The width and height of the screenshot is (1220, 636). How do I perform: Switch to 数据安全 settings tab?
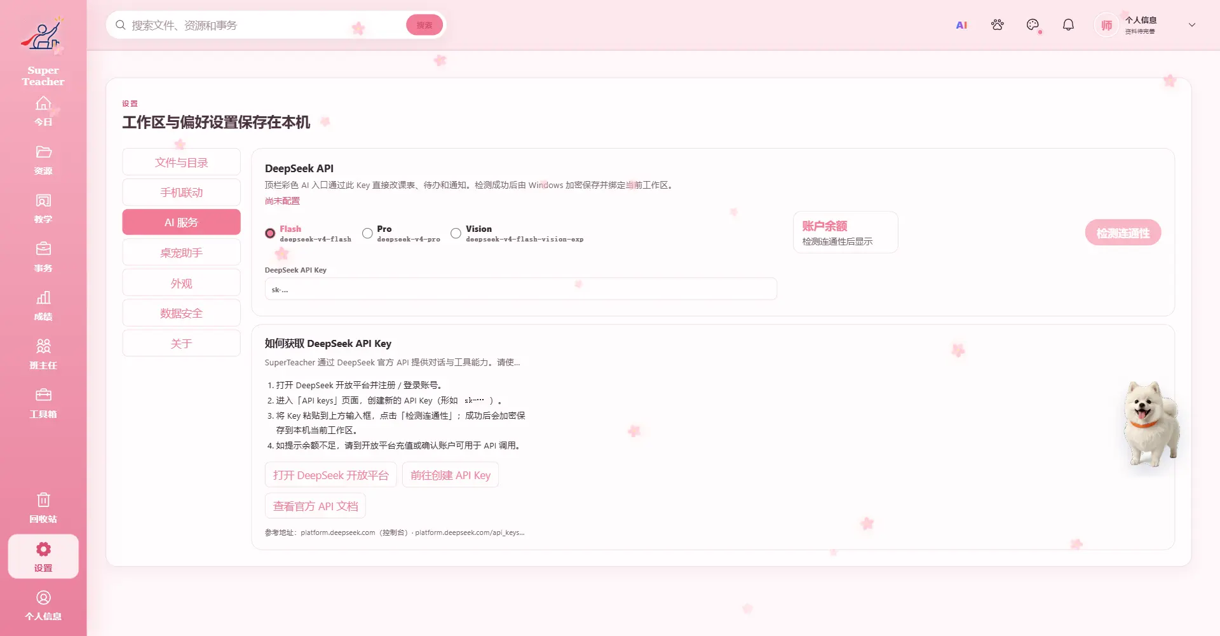coord(181,313)
